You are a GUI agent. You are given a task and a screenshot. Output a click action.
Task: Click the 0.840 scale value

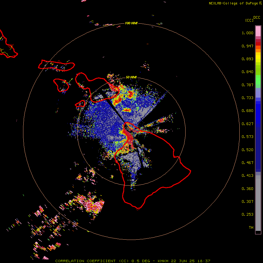(x=248, y=72)
